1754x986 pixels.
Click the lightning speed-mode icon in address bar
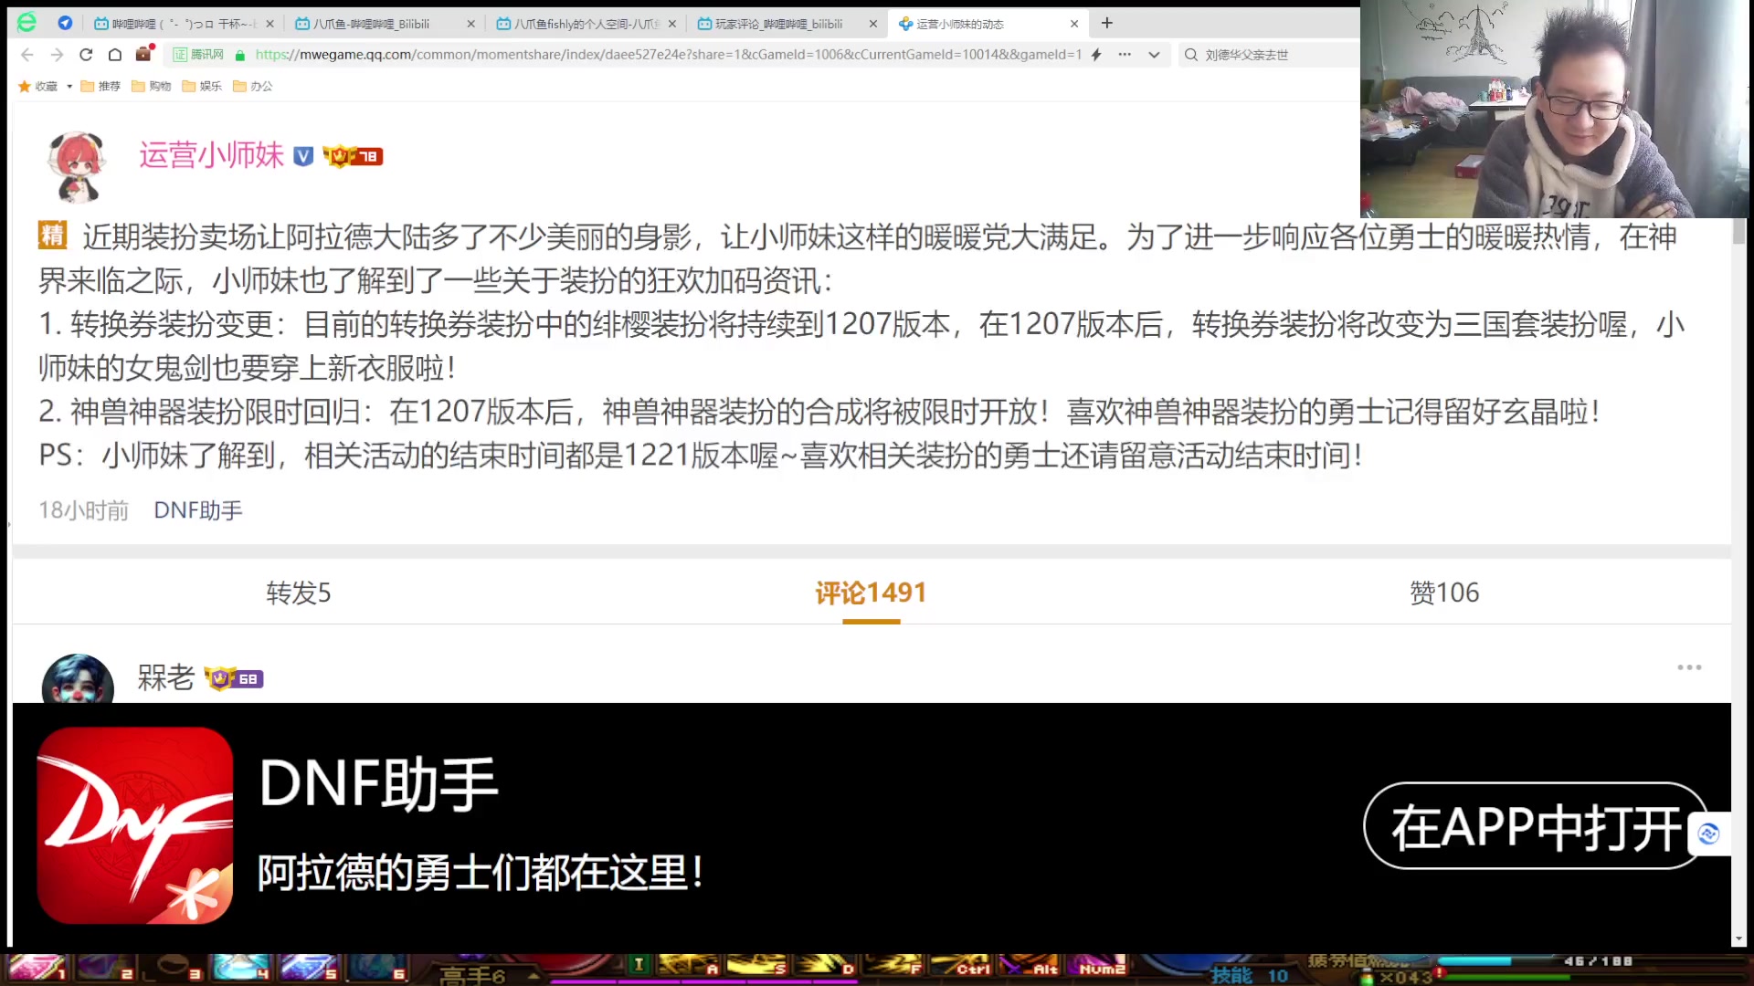(x=1096, y=55)
